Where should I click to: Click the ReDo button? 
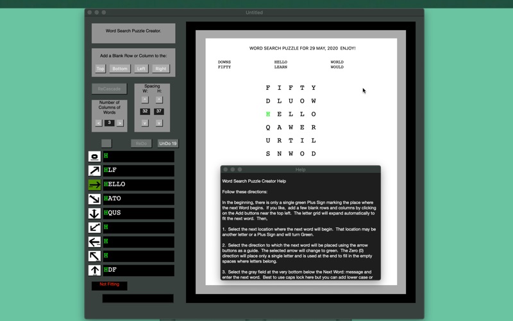[x=141, y=143]
